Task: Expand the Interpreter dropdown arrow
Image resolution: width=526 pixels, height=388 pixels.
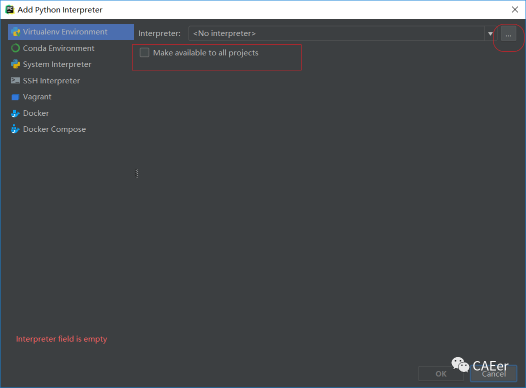Action: click(x=490, y=33)
